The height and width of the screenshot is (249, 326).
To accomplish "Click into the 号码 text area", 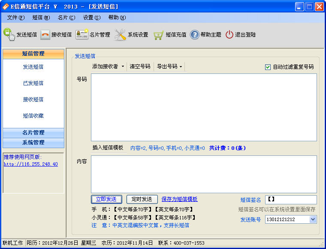I will [x=204, y=107].
